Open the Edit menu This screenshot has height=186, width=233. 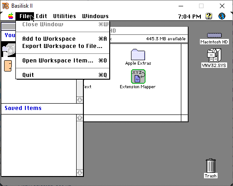point(41,16)
